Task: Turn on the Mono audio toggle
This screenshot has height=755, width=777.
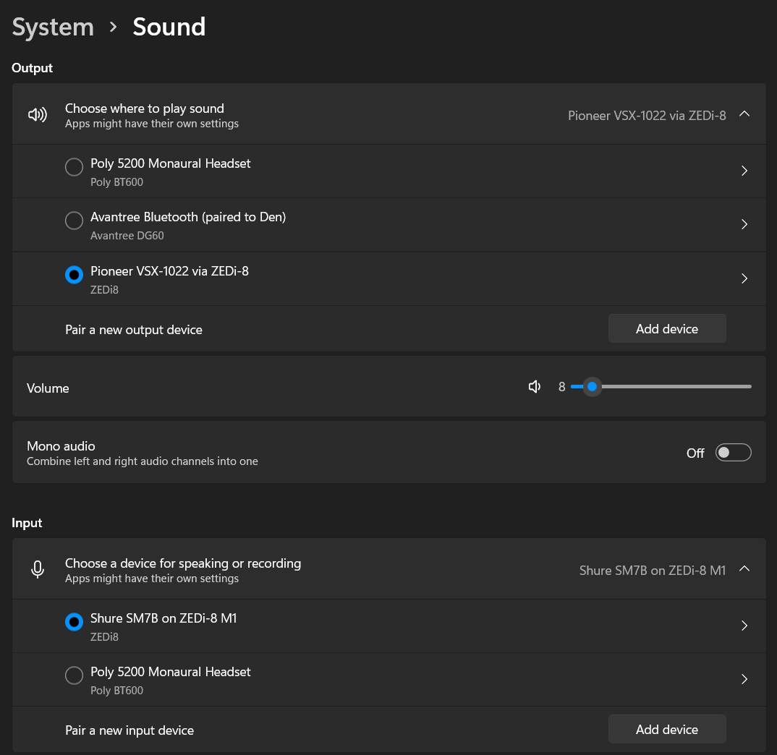Action: click(733, 453)
